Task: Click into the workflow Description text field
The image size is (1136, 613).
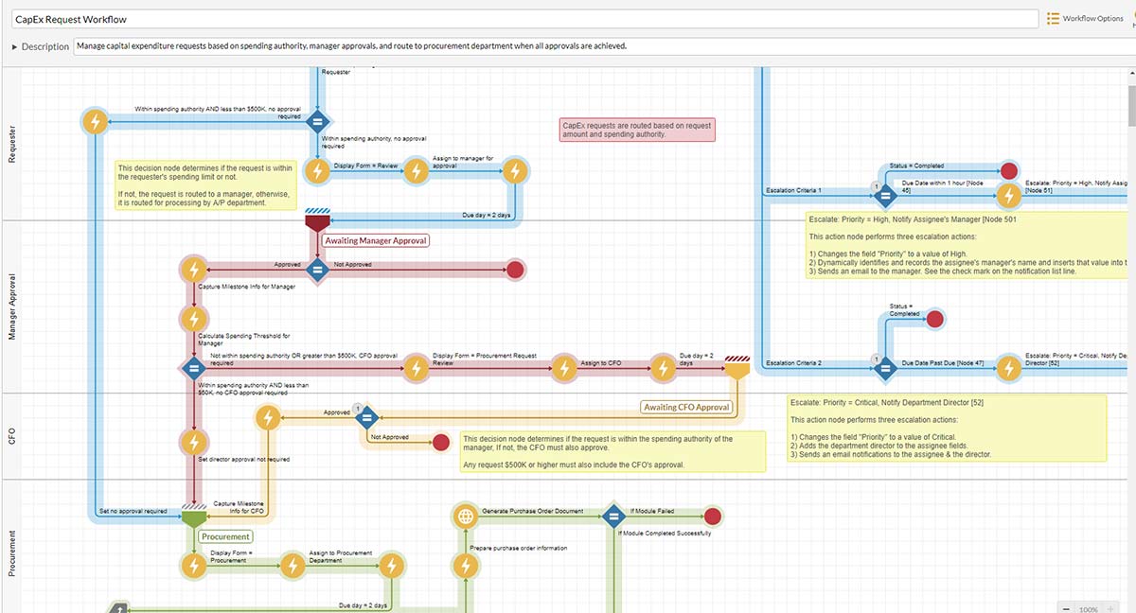Action: (x=568, y=46)
